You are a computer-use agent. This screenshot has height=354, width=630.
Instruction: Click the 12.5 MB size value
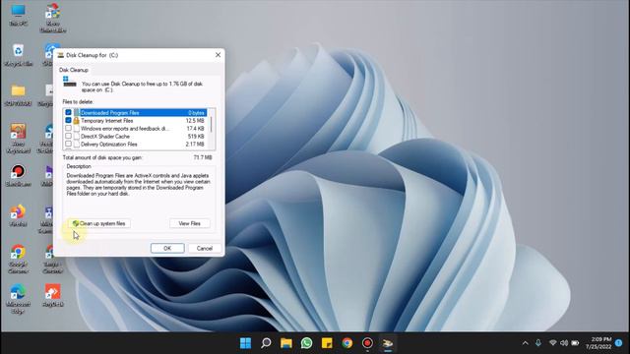click(195, 120)
